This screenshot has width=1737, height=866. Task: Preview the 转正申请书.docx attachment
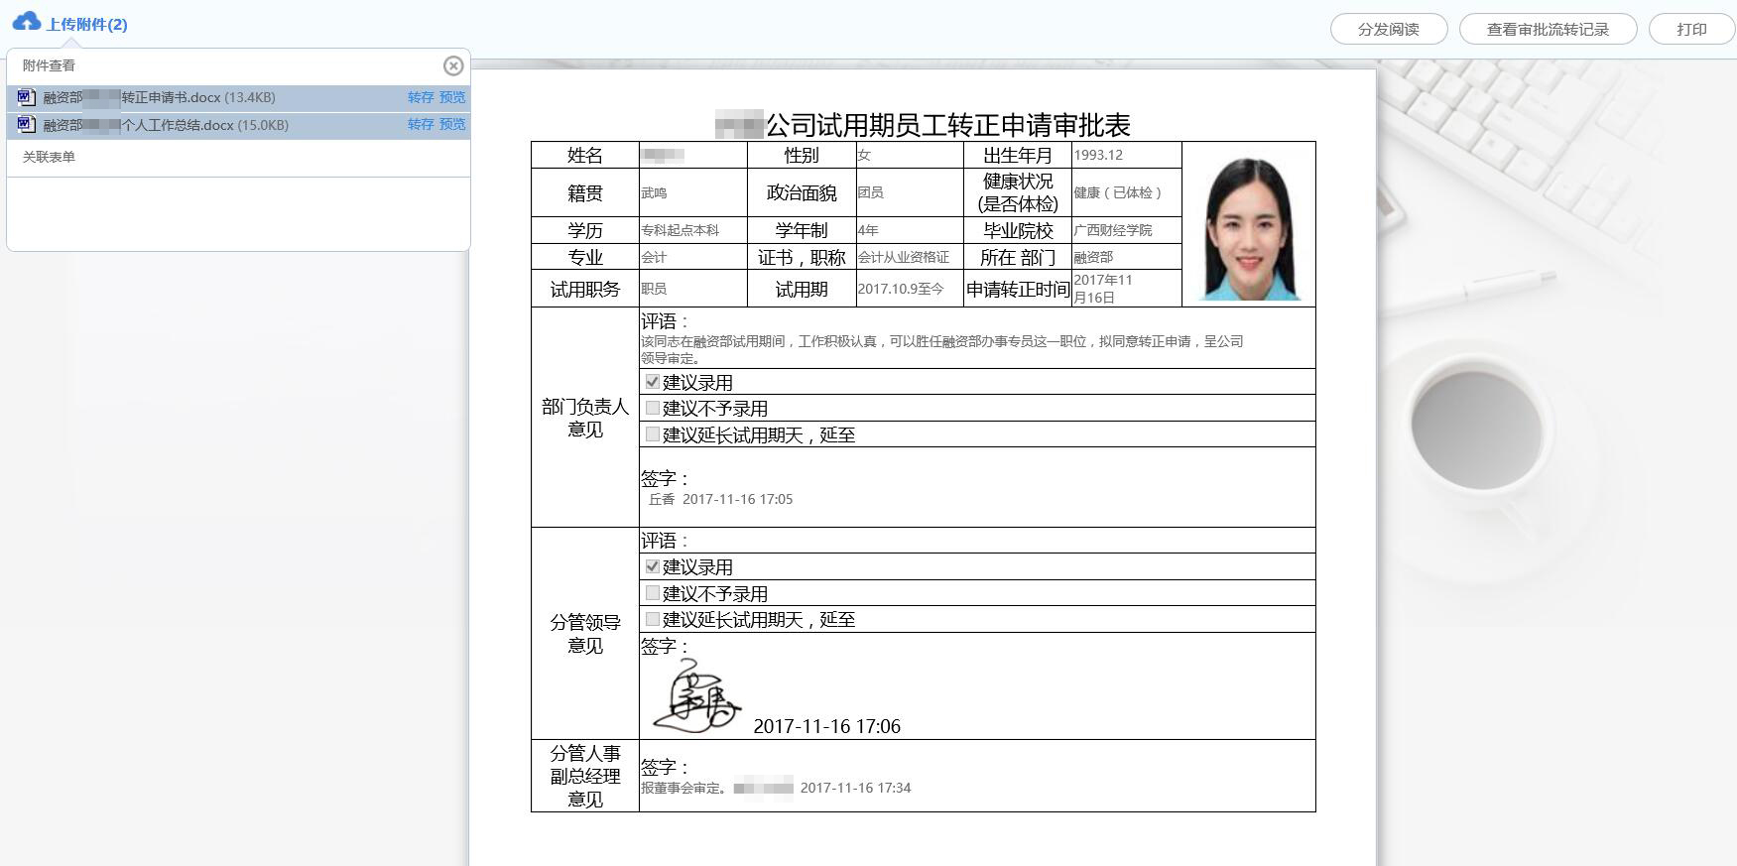[452, 97]
